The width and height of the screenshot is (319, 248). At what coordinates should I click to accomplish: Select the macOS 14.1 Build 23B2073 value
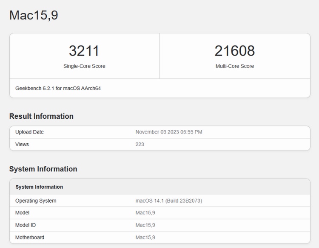click(168, 201)
